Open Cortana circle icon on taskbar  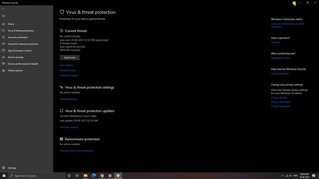click(x=69, y=176)
